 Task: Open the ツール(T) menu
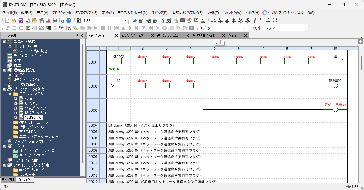pyautogui.click(x=213, y=13)
